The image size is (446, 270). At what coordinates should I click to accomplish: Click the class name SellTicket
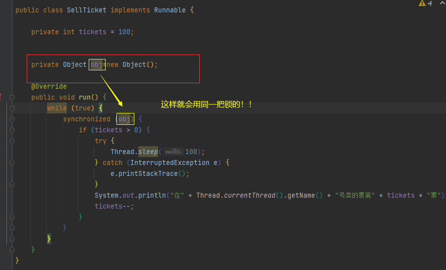tap(86, 10)
